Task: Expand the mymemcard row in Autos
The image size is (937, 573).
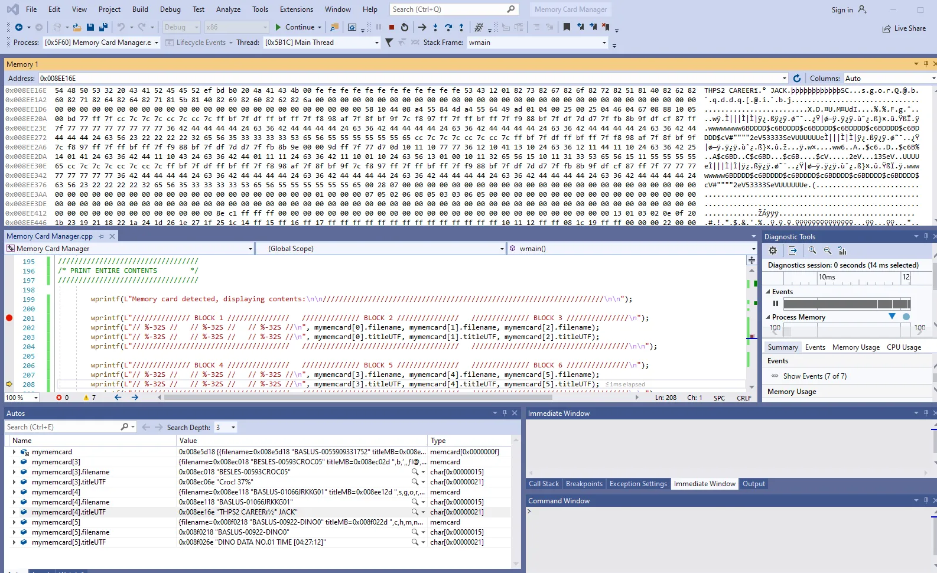Action: 14,452
